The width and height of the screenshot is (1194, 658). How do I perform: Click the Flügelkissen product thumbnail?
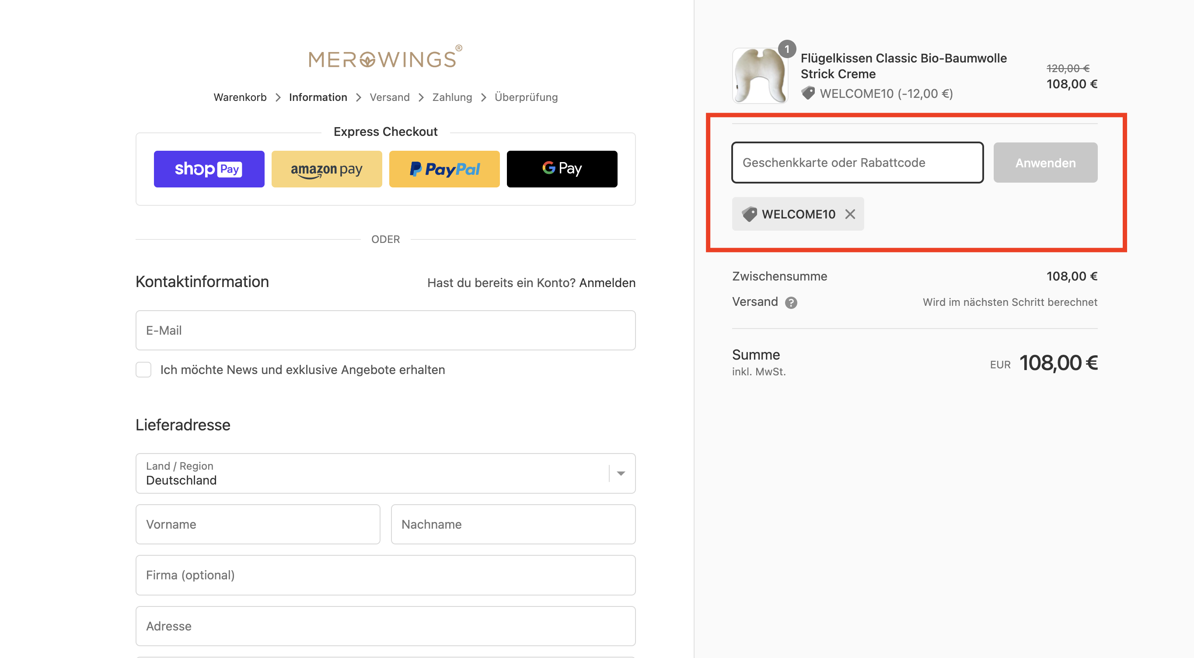point(760,76)
